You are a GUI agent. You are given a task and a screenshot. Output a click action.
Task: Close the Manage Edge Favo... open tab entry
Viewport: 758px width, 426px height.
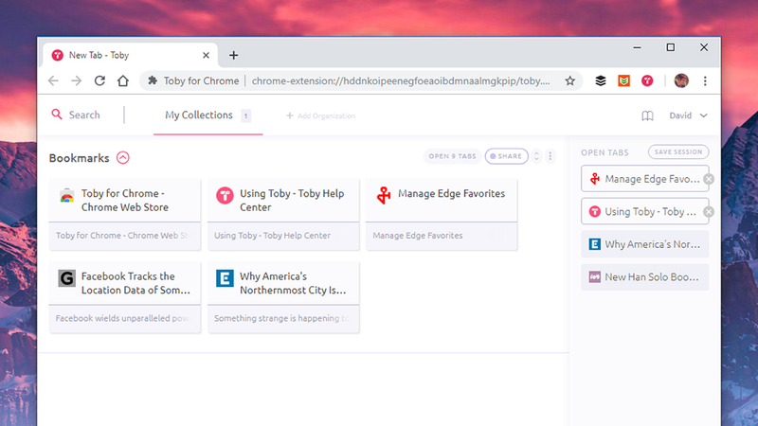(709, 179)
